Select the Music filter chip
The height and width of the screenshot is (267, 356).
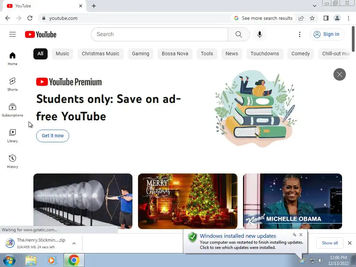coord(63,54)
